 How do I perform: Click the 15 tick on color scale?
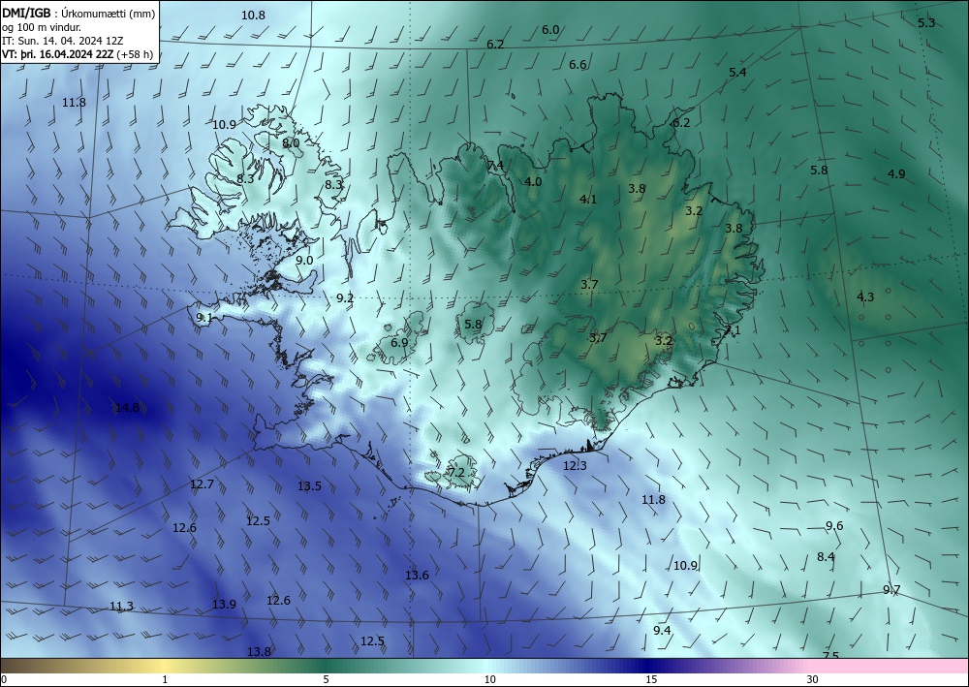(x=651, y=679)
